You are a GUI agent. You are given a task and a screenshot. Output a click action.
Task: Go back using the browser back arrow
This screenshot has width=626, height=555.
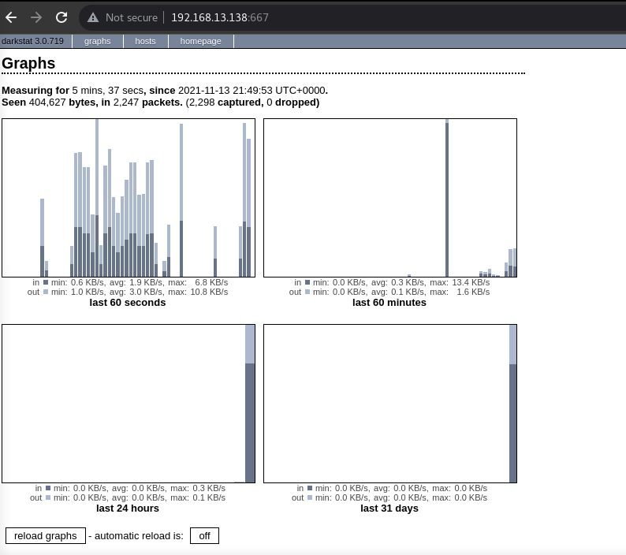coord(11,17)
